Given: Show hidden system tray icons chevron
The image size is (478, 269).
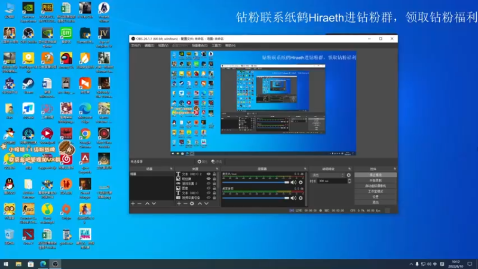Looking at the screenshot, I should pyautogui.click(x=411, y=264).
